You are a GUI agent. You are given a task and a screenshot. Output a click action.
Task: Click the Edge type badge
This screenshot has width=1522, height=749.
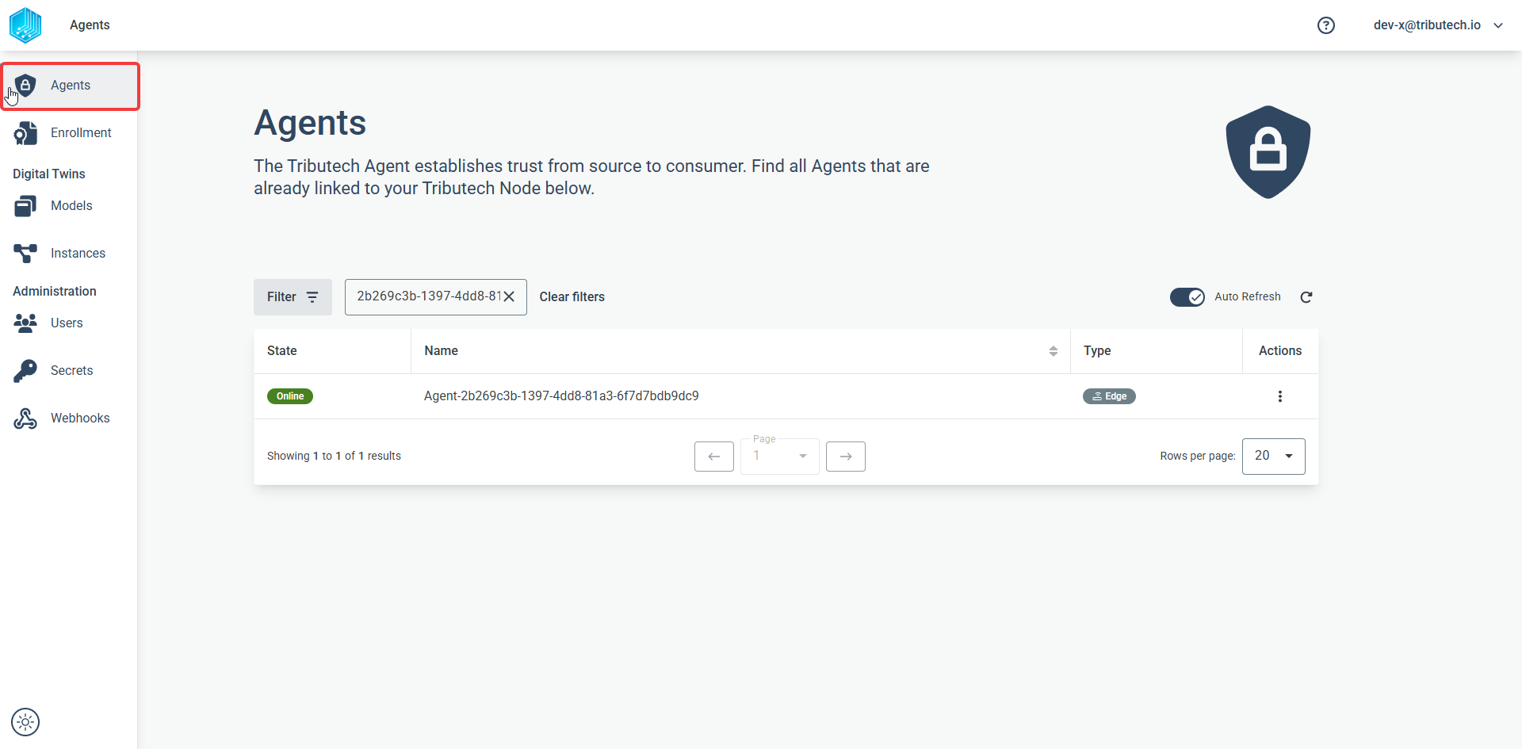tap(1109, 396)
